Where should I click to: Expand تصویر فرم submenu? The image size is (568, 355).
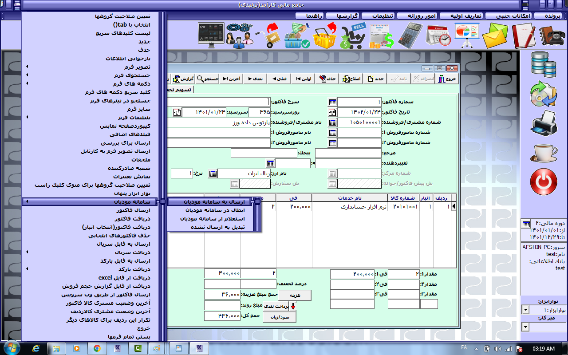pyautogui.click(x=90, y=67)
